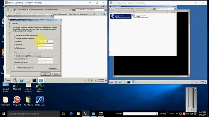Select Local Area Connection adapter in server window
Screen dimensions: 209x117
(x=121, y=16)
